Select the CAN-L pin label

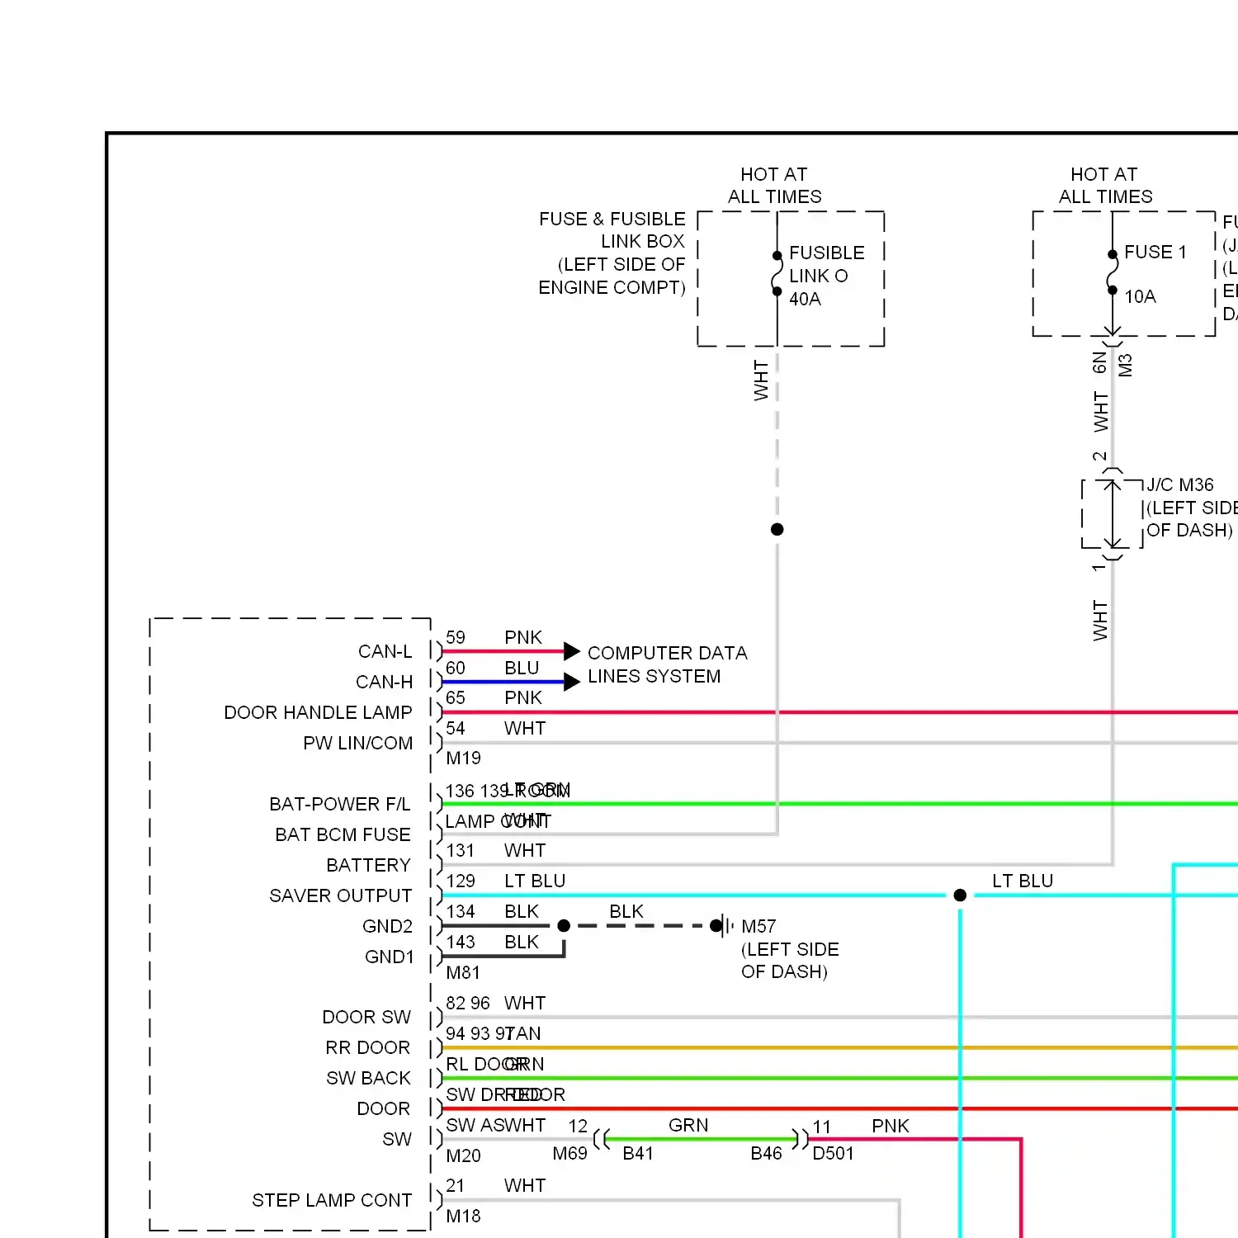tap(385, 651)
